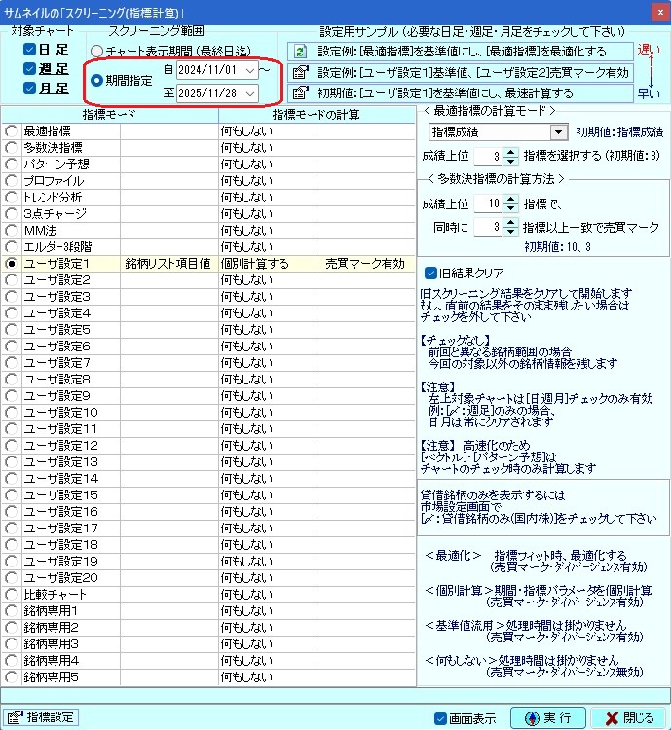671x730 pixels.
Task: Toggle the 画面表示 checkbox
Action: [x=441, y=718]
